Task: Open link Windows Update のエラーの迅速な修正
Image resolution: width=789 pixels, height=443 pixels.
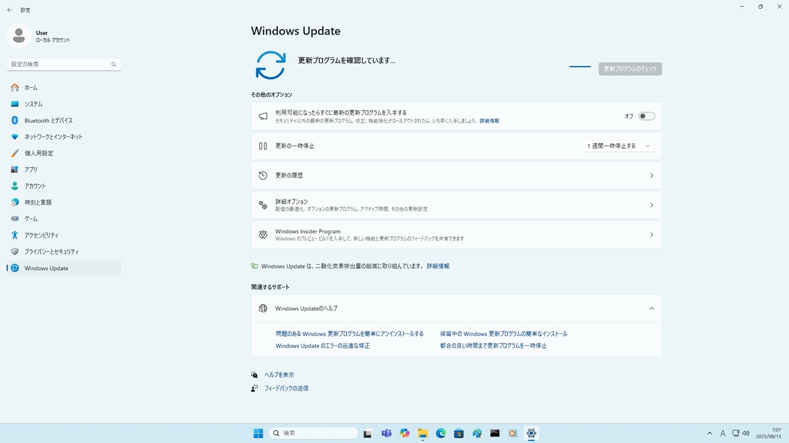Action: [x=322, y=346]
